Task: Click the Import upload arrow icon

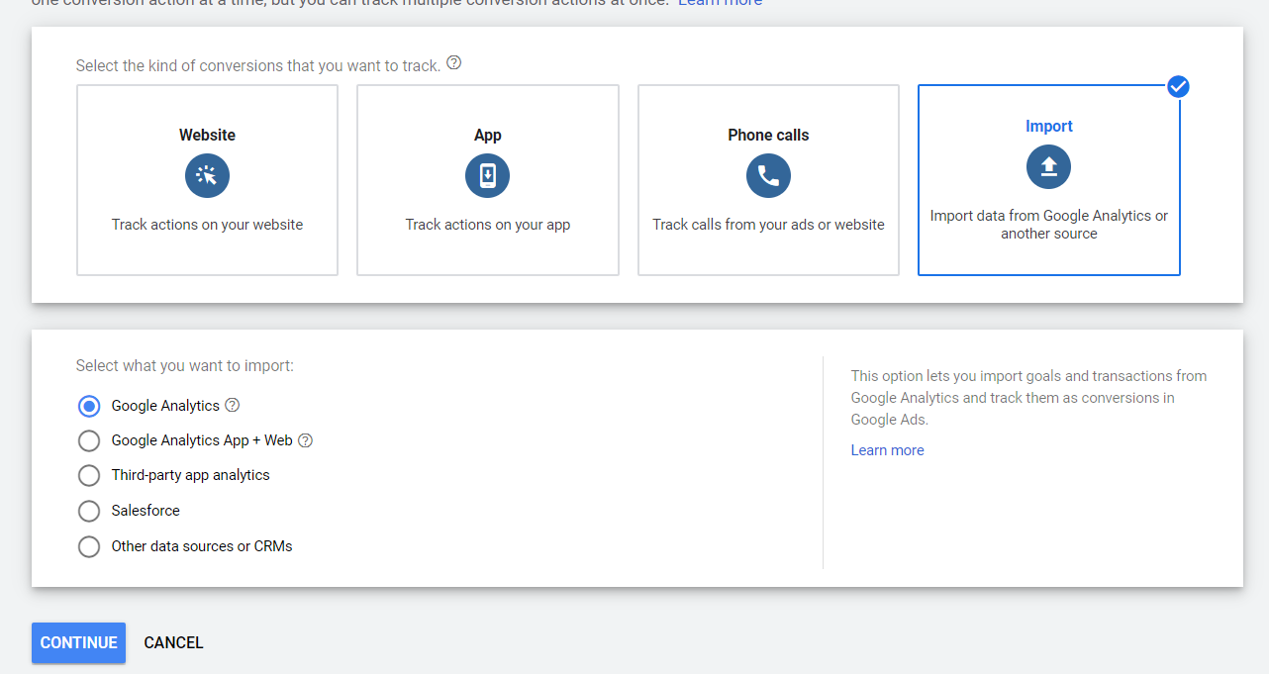Action: click(x=1048, y=167)
